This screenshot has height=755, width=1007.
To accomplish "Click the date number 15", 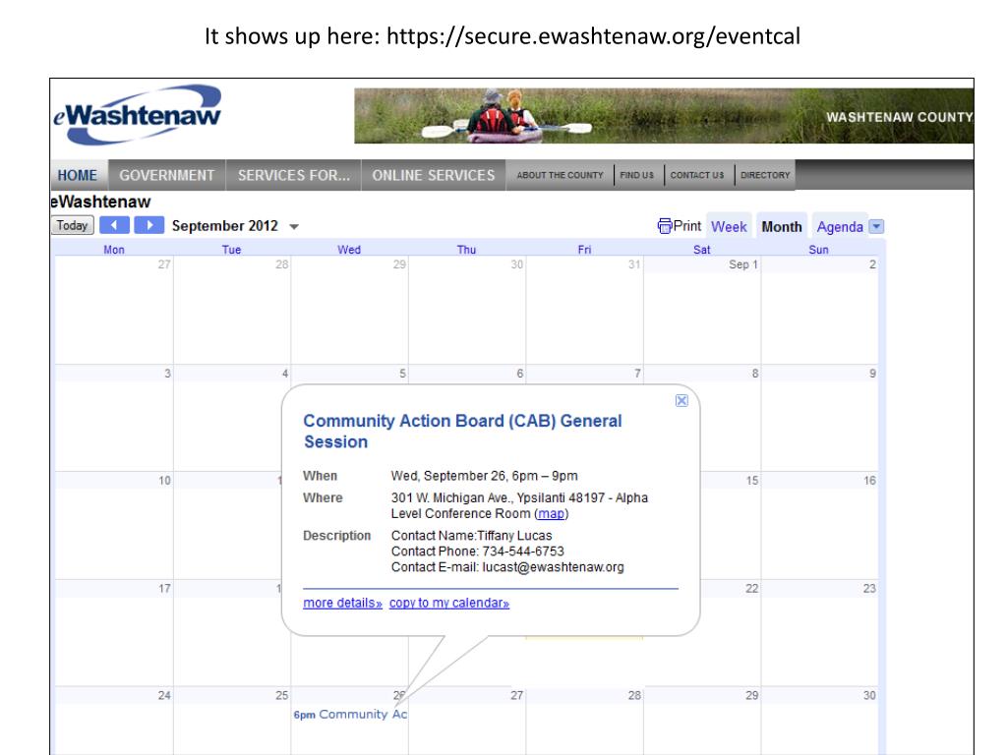I will click(x=752, y=480).
